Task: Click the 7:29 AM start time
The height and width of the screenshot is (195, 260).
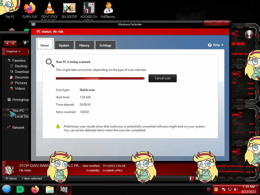Action: (x=85, y=97)
